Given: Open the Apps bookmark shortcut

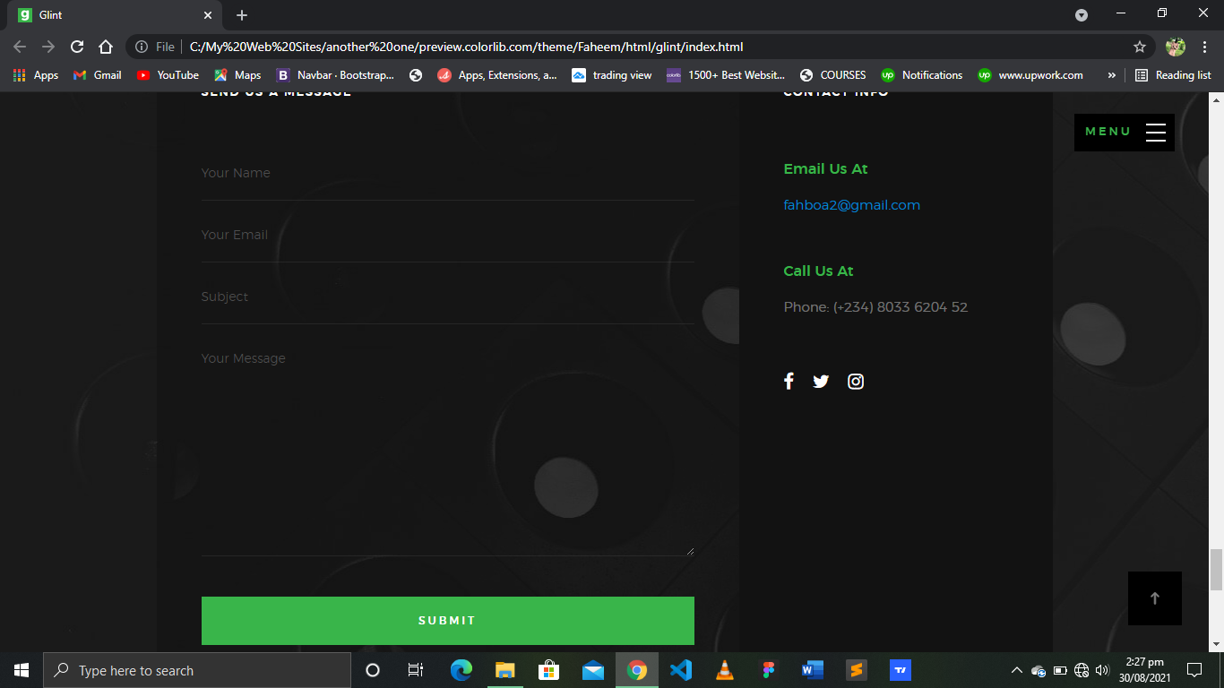Looking at the screenshot, I should coord(36,75).
